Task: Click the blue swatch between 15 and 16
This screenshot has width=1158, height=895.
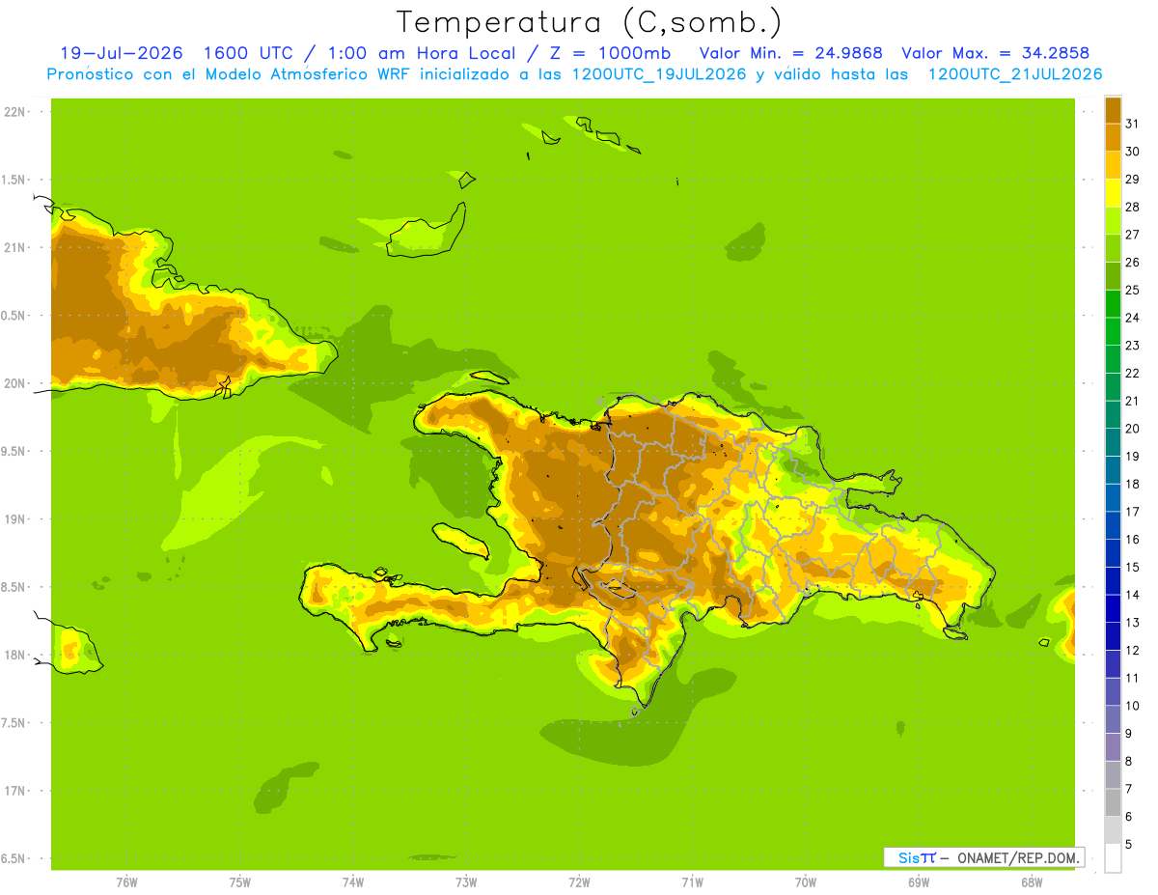Action: click(x=1113, y=553)
